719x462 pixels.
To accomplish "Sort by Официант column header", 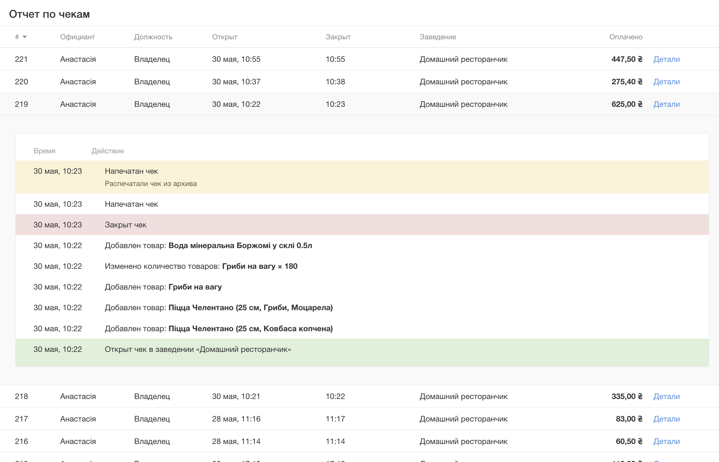I will (x=77, y=37).
